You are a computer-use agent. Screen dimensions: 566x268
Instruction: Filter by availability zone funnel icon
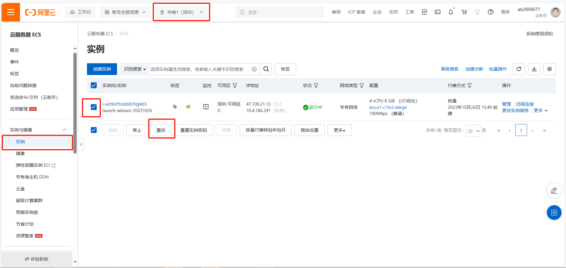pyautogui.click(x=235, y=85)
